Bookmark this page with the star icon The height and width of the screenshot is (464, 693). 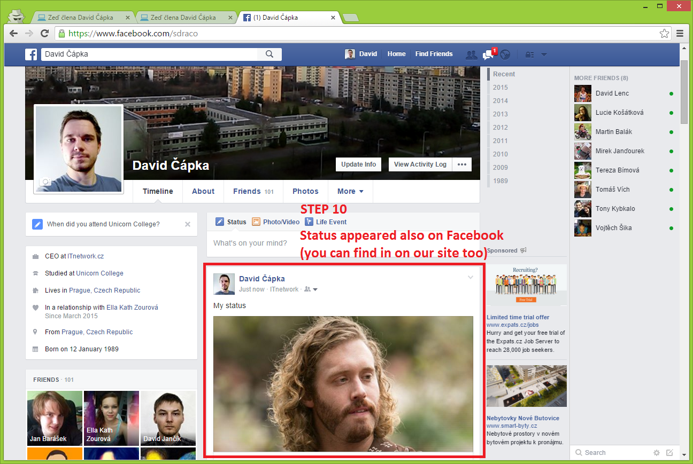pyautogui.click(x=664, y=33)
